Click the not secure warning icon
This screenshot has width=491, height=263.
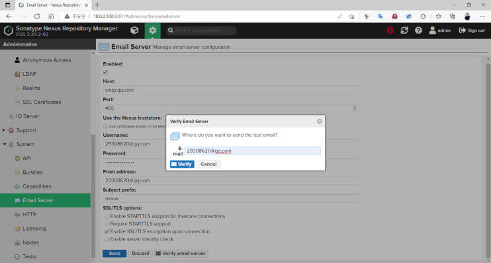(x=67, y=17)
